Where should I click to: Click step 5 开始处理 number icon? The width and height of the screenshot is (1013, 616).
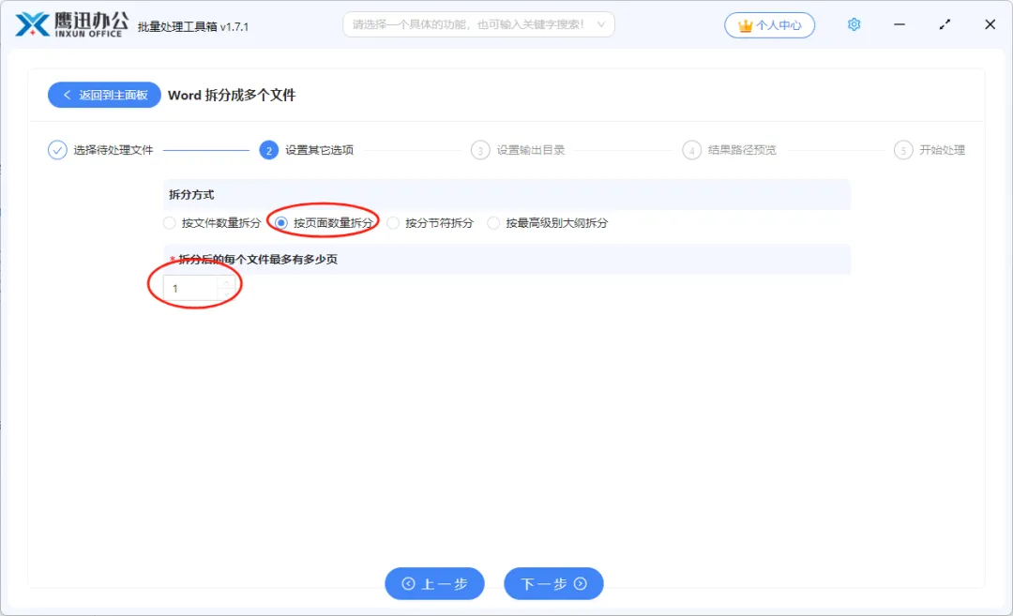point(903,150)
